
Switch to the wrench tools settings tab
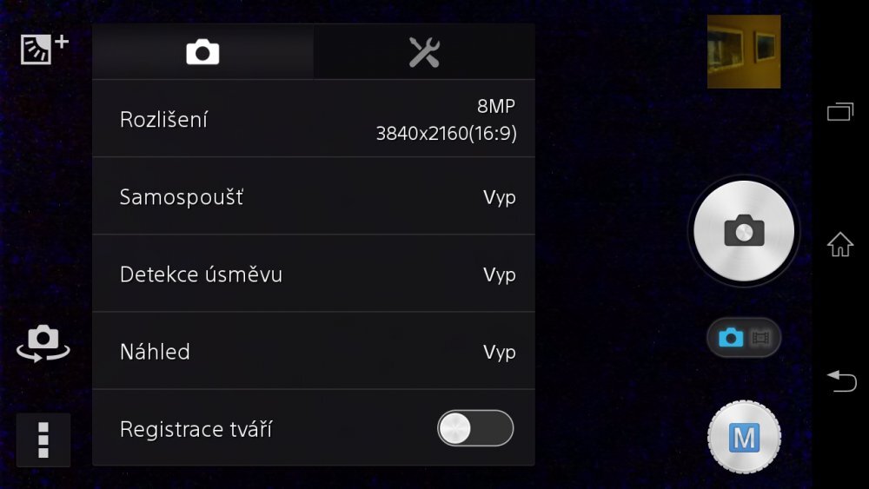click(x=424, y=52)
